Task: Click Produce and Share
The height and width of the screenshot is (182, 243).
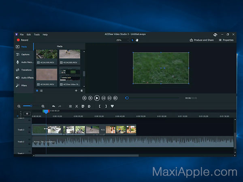Action: click(202, 40)
